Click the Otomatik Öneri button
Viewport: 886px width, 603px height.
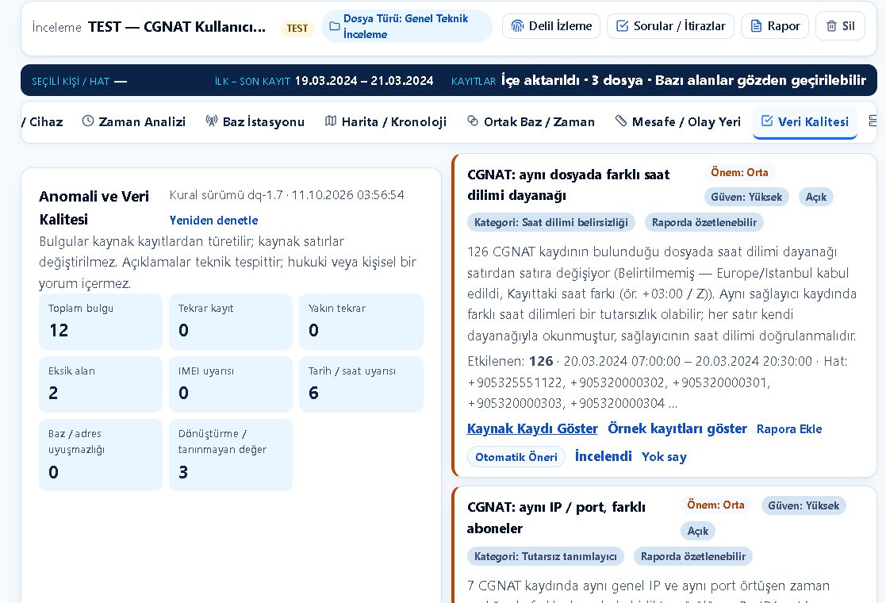516,457
